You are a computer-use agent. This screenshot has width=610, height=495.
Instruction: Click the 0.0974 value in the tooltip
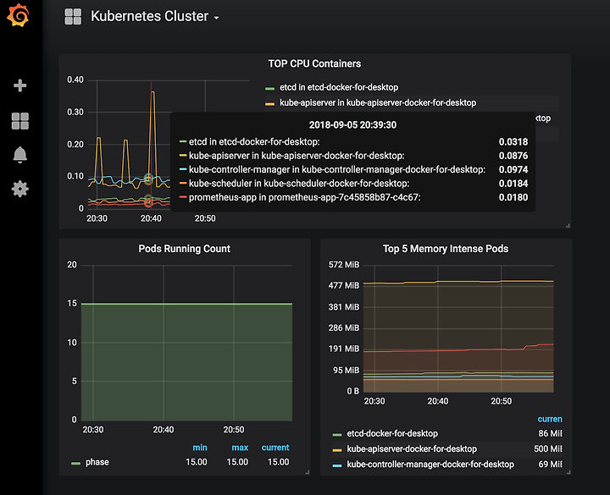pyautogui.click(x=513, y=170)
